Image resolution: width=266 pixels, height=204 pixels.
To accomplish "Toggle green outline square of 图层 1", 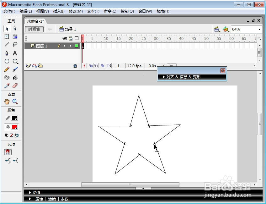I will coord(77,46).
